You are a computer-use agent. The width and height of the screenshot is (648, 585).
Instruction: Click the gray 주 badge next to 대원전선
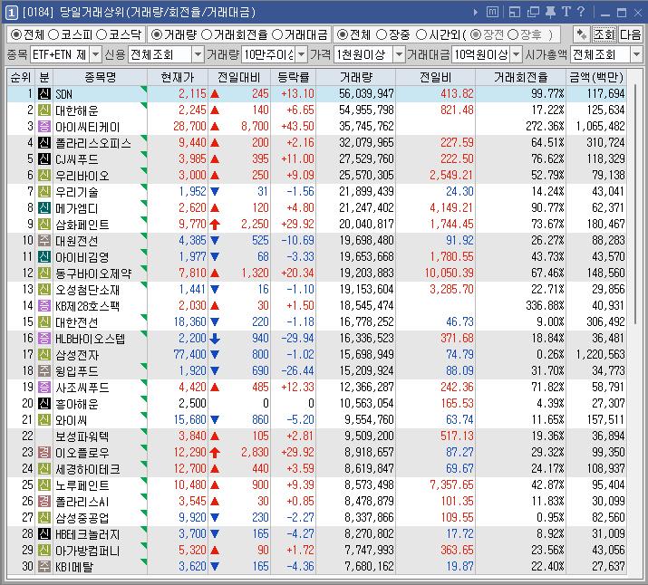point(44,240)
